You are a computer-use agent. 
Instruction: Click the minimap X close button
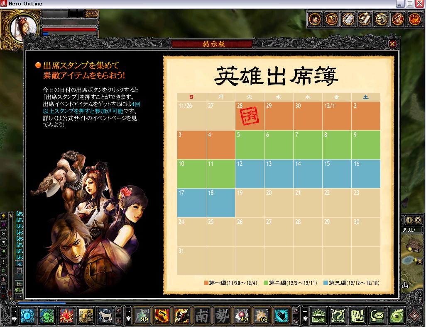click(418, 220)
